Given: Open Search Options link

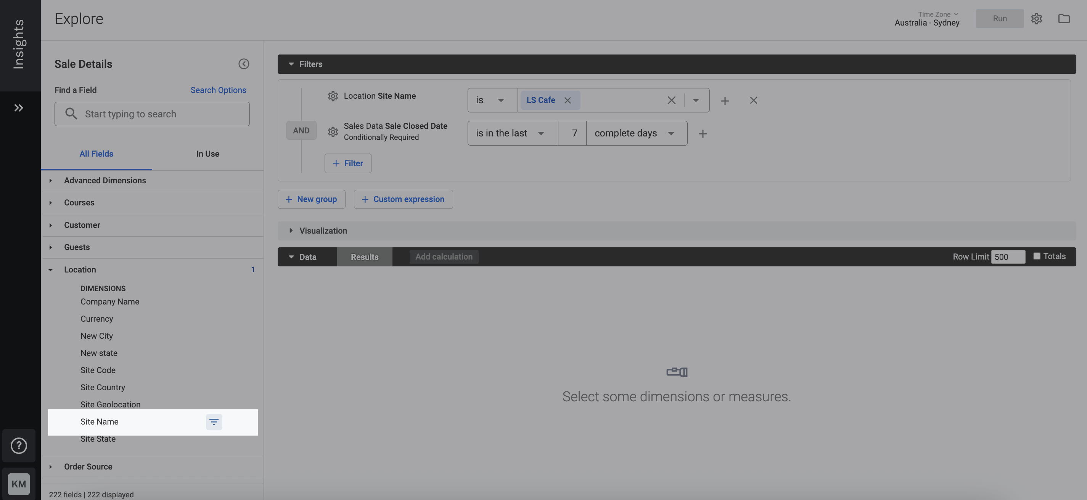Looking at the screenshot, I should pyautogui.click(x=218, y=90).
